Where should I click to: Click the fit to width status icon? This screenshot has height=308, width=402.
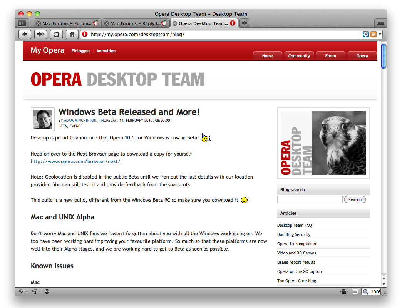344,291
